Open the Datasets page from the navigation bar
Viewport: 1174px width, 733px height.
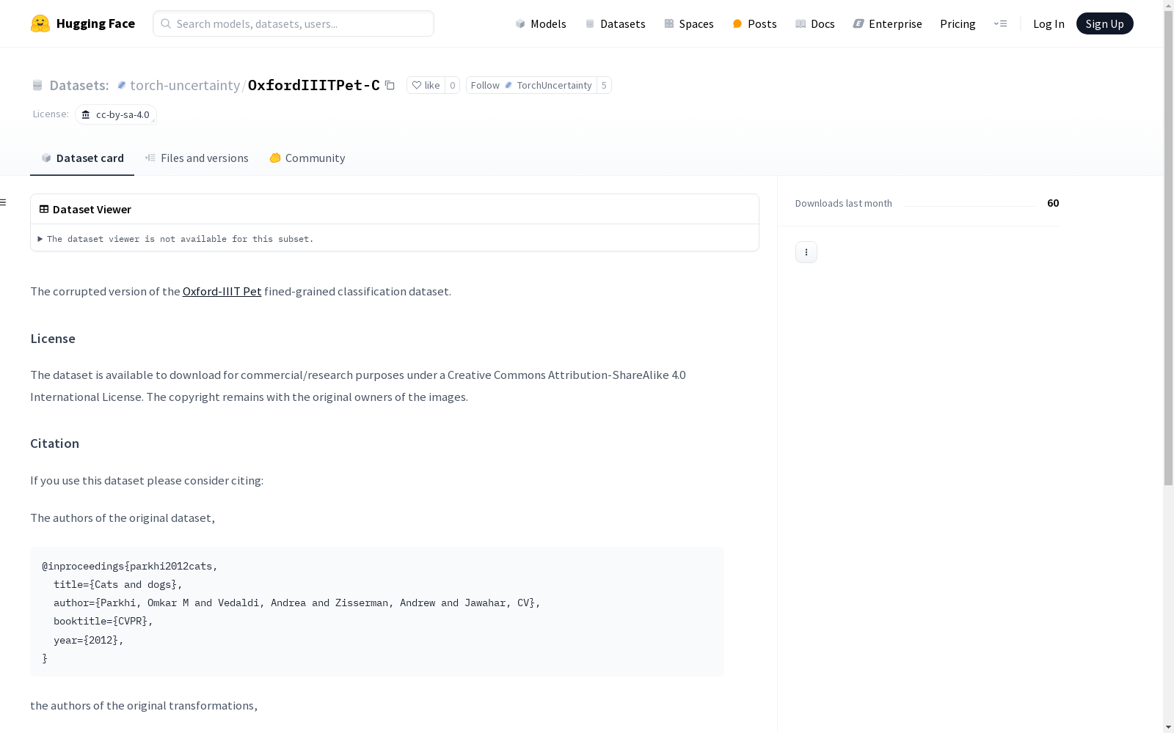[x=615, y=23]
